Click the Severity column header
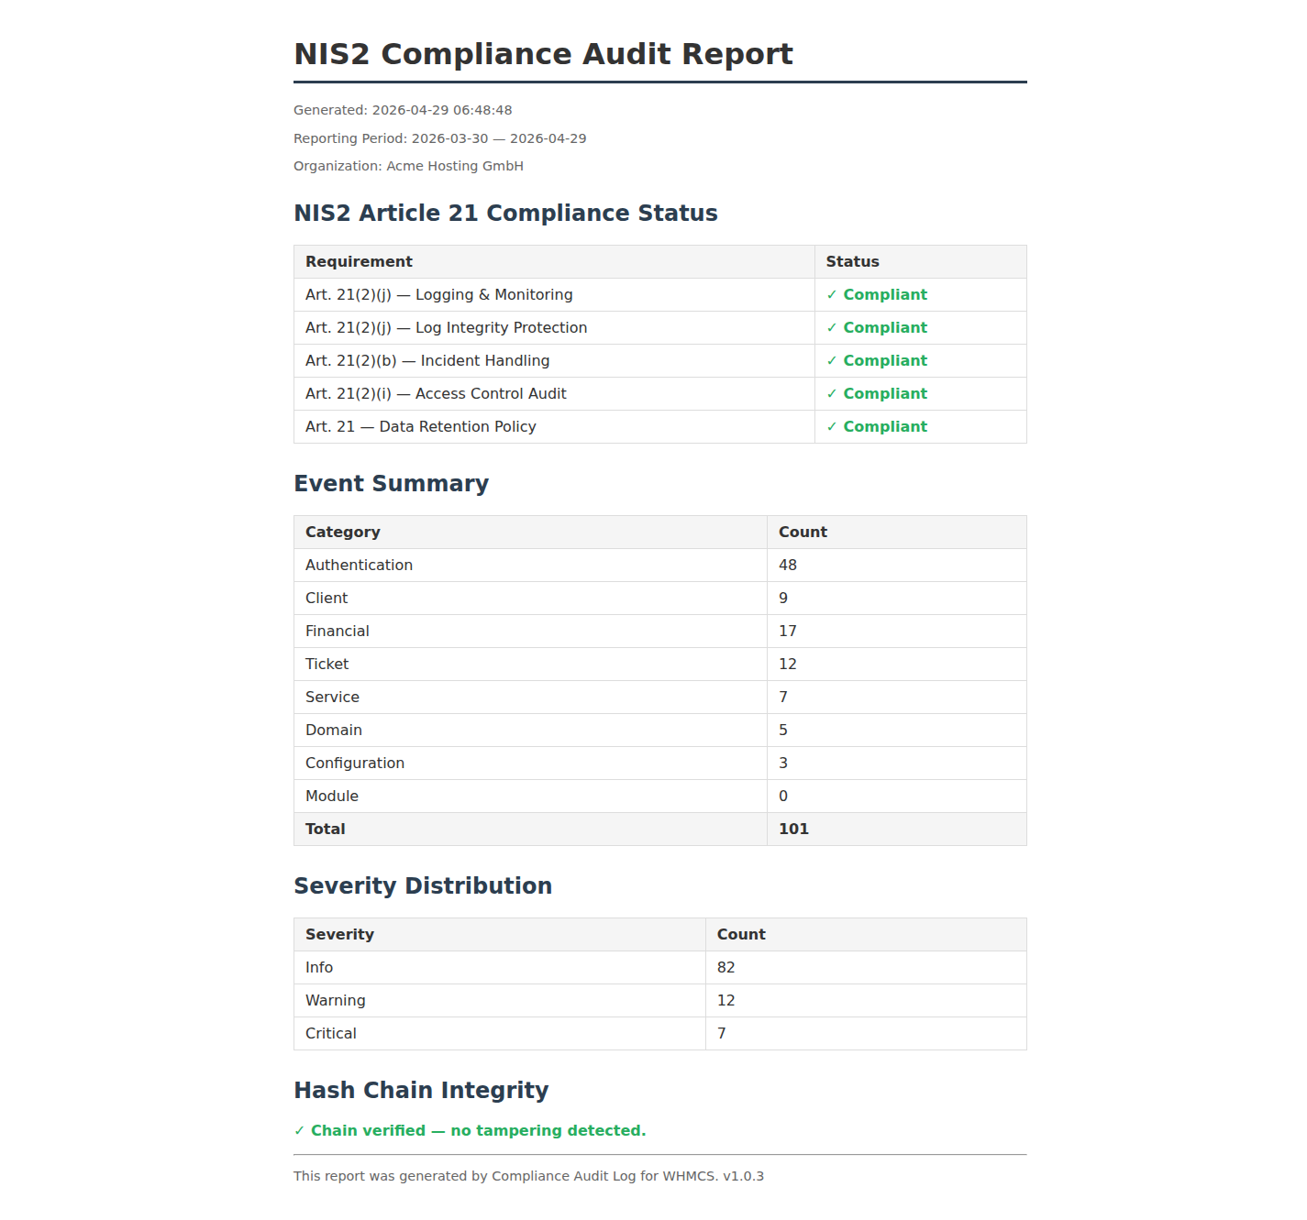 pos(339,935)
